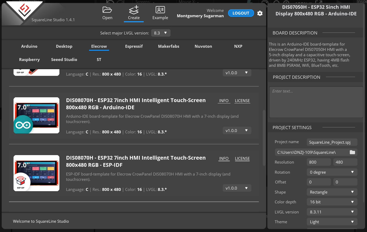367x232 pixels.
Task: Open the Nuvoton vendor tab
Action: pos(203,46)
